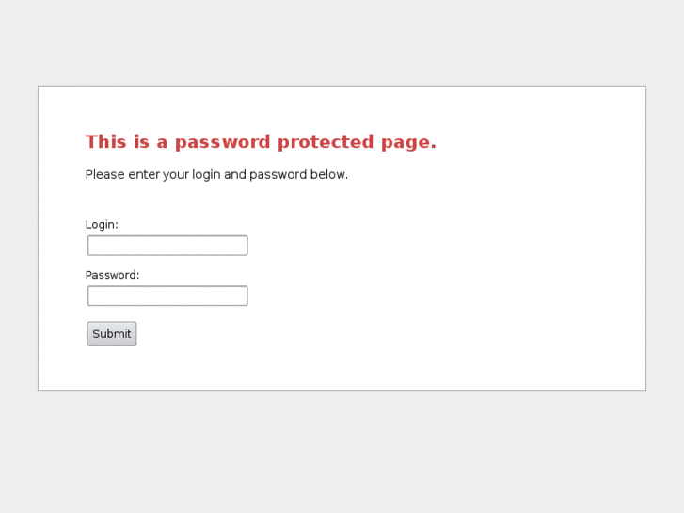Click the gray background below the white panel

click(x=342, y=452)
